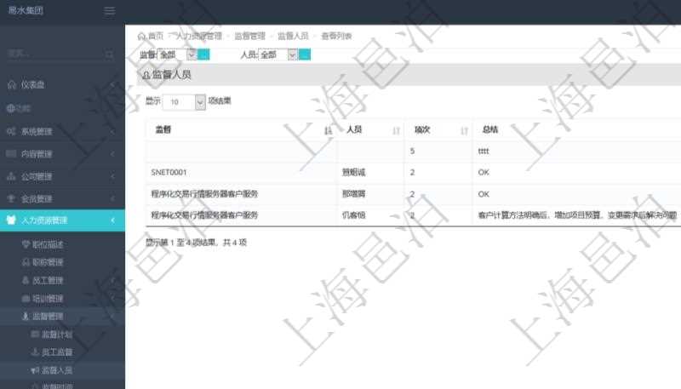This screenshot has height=389, width=681.
Task: Open the 监督 filter dropdown set to 全部
Action: 177,54
